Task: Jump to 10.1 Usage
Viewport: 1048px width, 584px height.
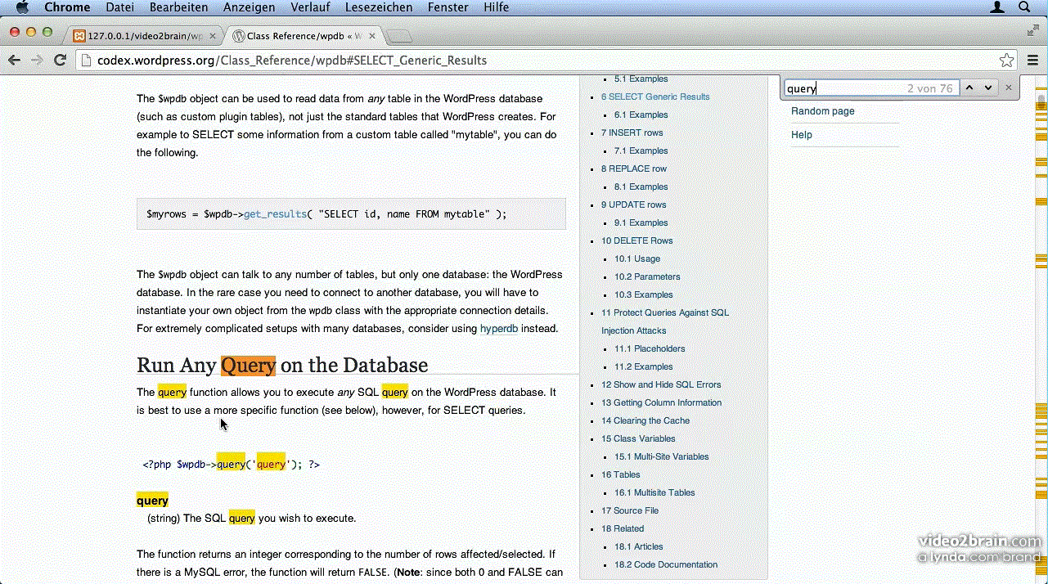Action: tap(636, 258)
